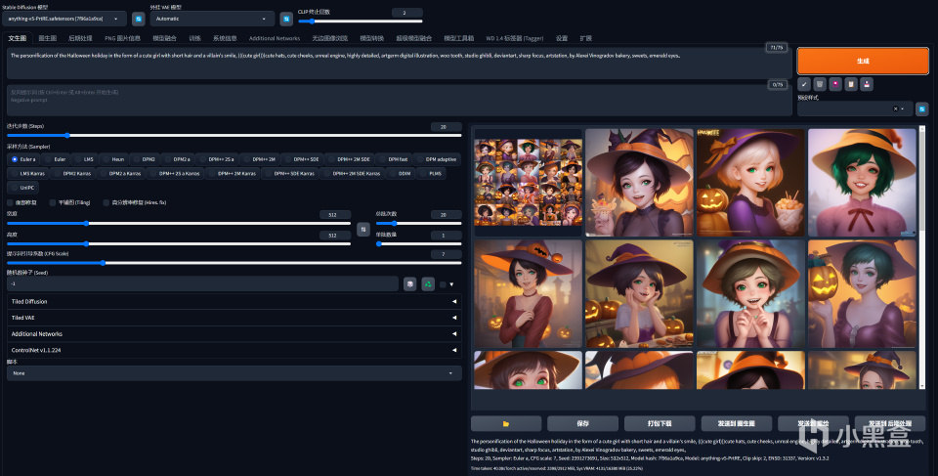Adjust the Steps slider

pyautogui.click(x=234, y=136)
